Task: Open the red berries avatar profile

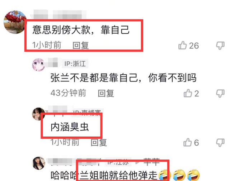Action: click(15, 22)
